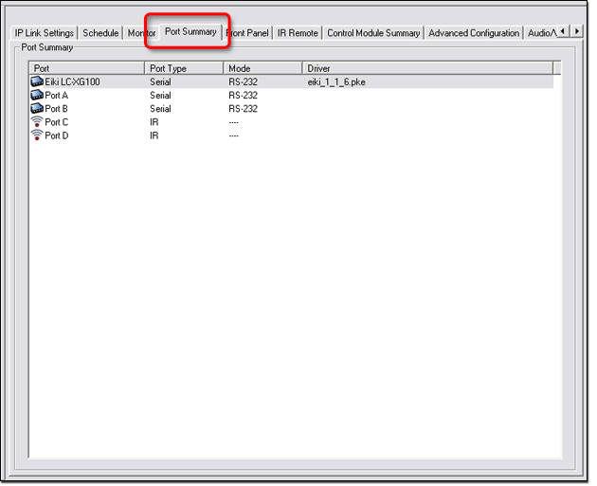Click the IR signal icon for Port C

(x=37, y=122)
